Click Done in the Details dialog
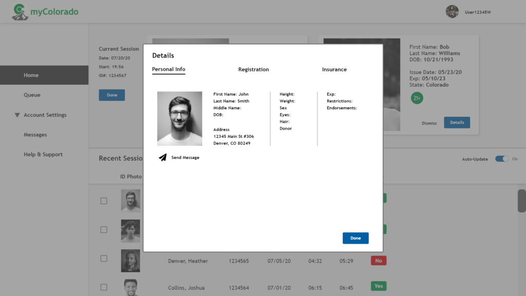This screenshot has width=526, height=296. point(355,238)
